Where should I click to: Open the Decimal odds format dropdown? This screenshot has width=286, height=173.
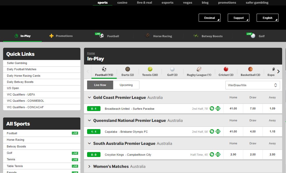click(x=209, y=18)
